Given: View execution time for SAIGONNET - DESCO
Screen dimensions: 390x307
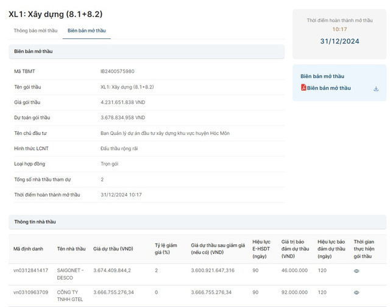Looking at the screenshot, I should tap(356, 270).
